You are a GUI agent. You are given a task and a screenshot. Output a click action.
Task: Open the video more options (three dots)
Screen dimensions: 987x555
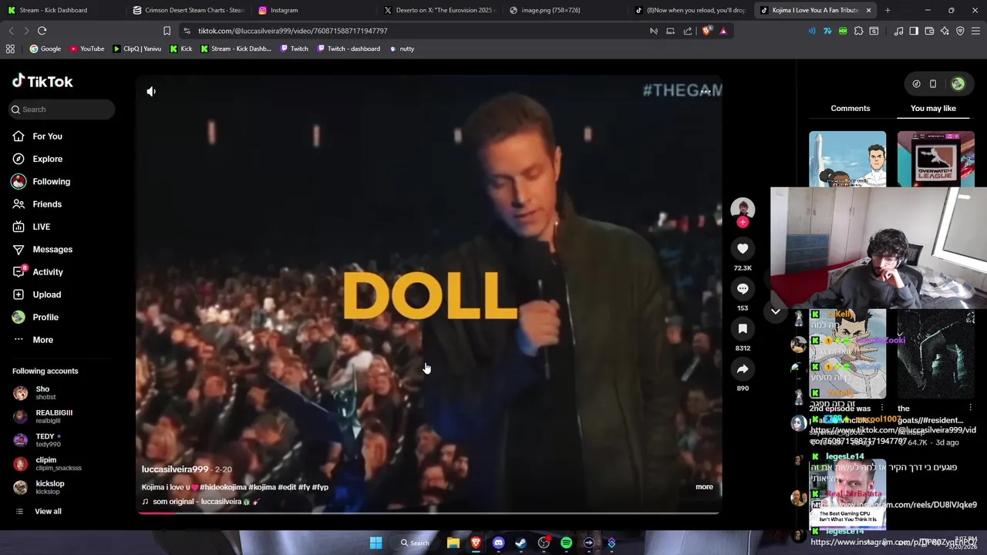(706, 91)
